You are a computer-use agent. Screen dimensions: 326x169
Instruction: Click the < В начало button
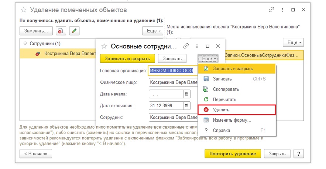point(36,154)
